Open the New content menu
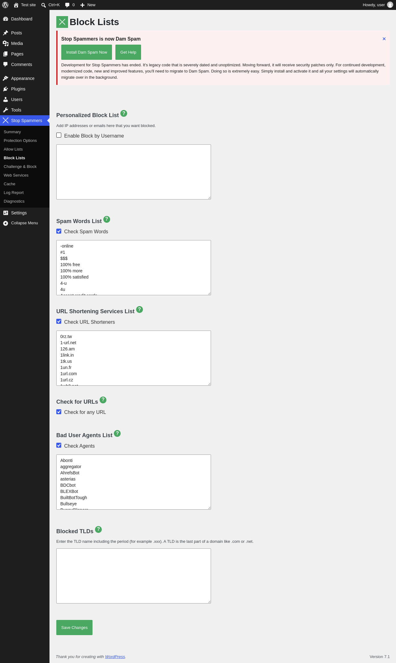 tap(88, 5)
